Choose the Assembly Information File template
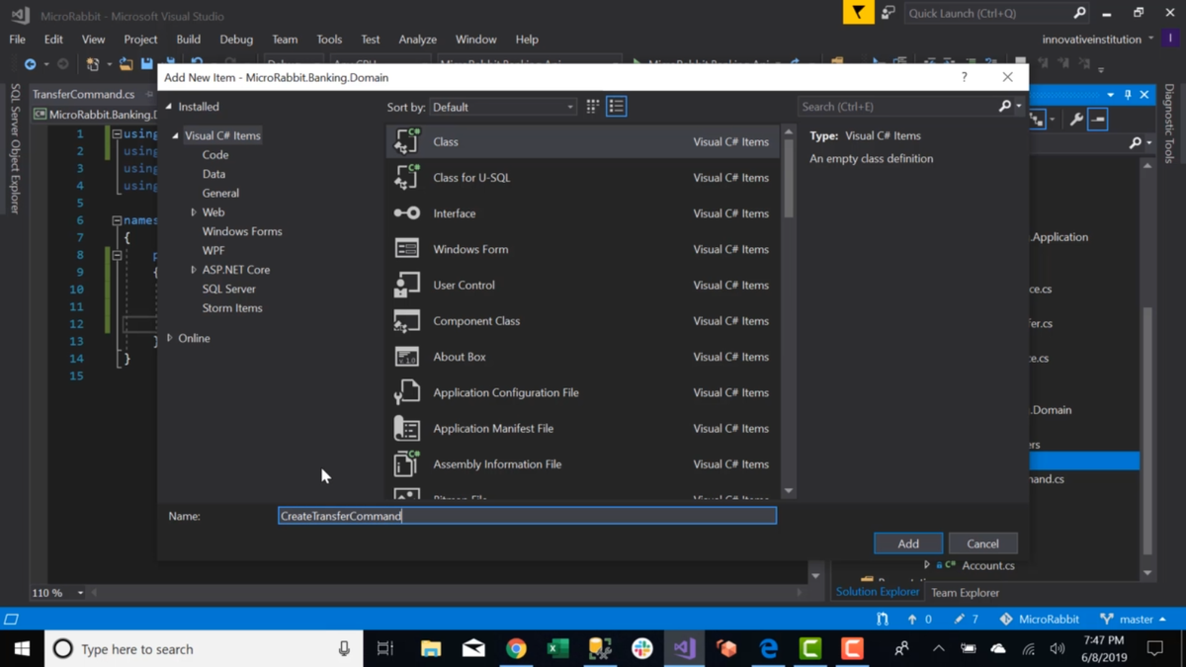1186x667 pixels. (583, 464)
